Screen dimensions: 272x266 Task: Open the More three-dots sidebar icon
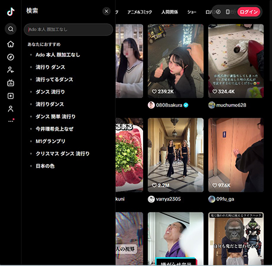coord(11,121)
